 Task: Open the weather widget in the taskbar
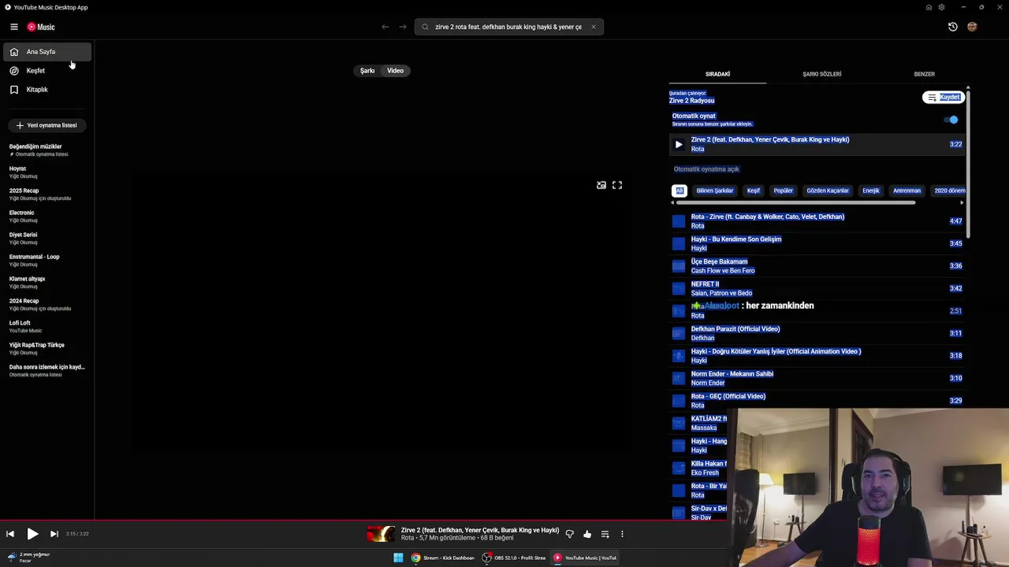pos(29,557)
